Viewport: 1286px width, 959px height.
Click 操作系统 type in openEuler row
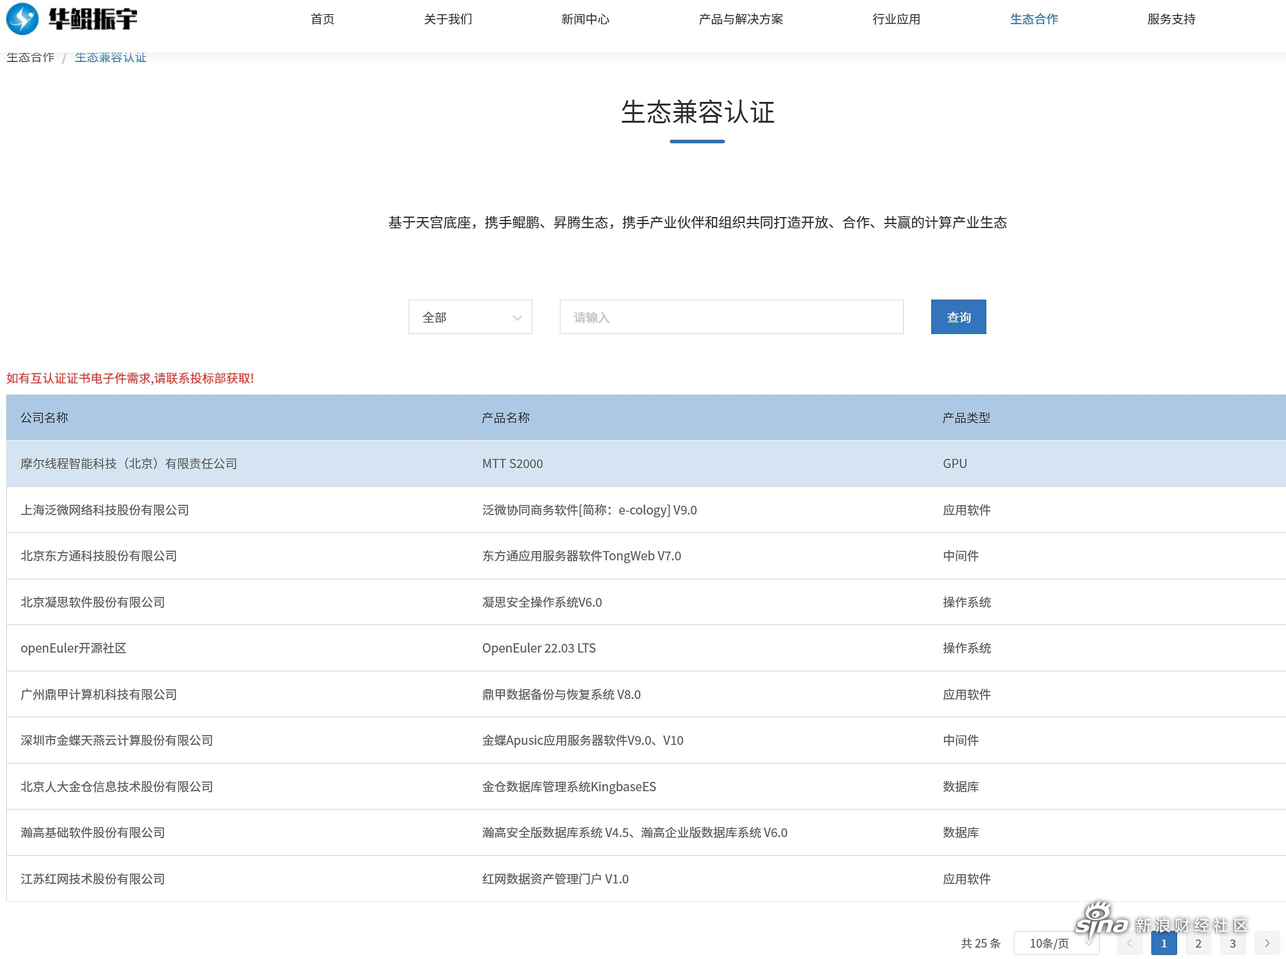coord(966,648)
